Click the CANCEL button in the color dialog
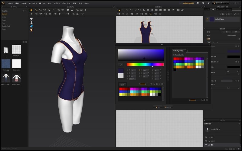242x151 pixels. pos(168,107)
